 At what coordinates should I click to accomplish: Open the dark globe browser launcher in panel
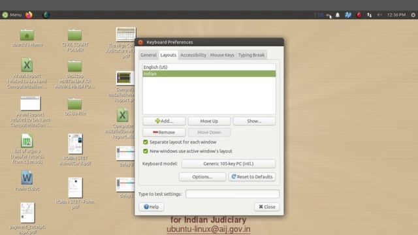pos(46,14)
